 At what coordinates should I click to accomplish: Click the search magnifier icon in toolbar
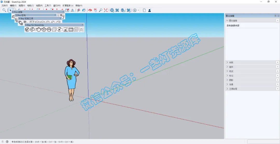tap(4, 10)
